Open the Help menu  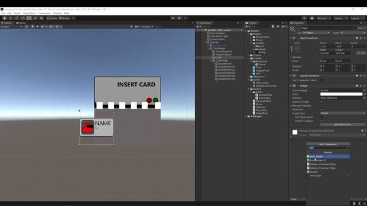click(67, 13)
